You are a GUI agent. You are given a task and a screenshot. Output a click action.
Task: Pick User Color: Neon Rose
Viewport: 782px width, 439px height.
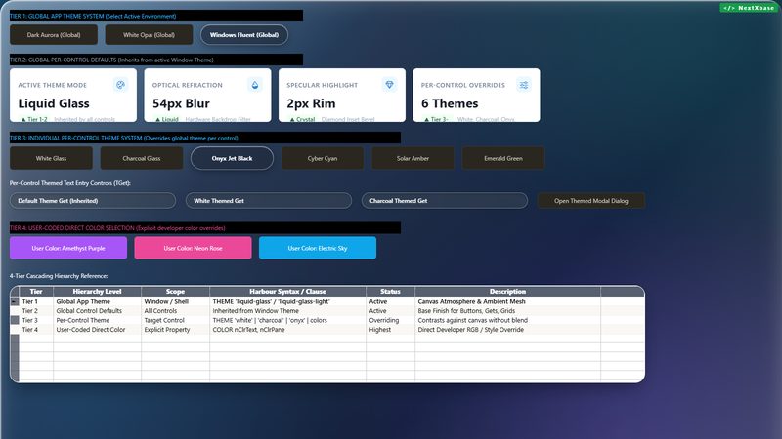(x=193, y=248)
